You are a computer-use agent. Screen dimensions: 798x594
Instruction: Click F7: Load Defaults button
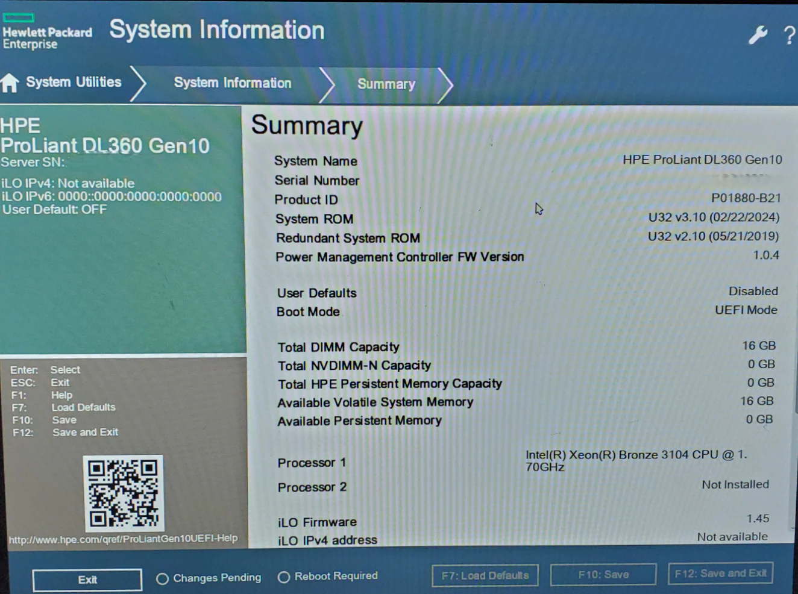(485, 575)
